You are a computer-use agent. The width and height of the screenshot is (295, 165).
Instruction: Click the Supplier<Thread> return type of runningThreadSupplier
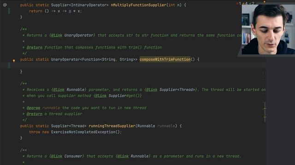(x=69, y=126)
